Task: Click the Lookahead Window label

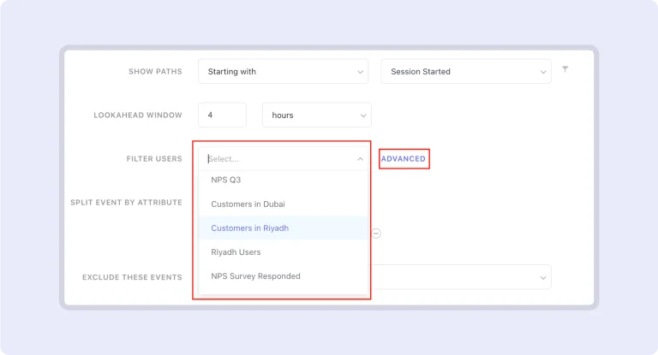Action: [x=138, y=115]
